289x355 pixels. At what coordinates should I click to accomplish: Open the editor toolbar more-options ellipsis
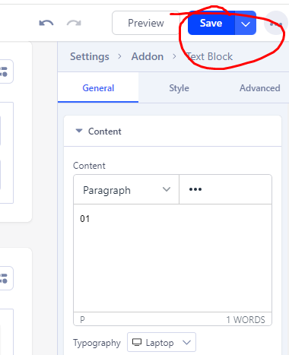pos(195,189)
